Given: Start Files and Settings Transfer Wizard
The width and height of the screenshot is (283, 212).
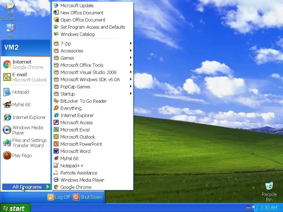Looking at the screenshot, I should click(25, 143).
